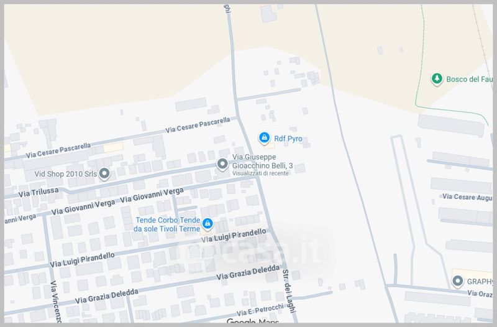This screenshot has width=497, height=327.
Task: Open the Tende Corbo shopping marker icon
Action: coord(207,224)
